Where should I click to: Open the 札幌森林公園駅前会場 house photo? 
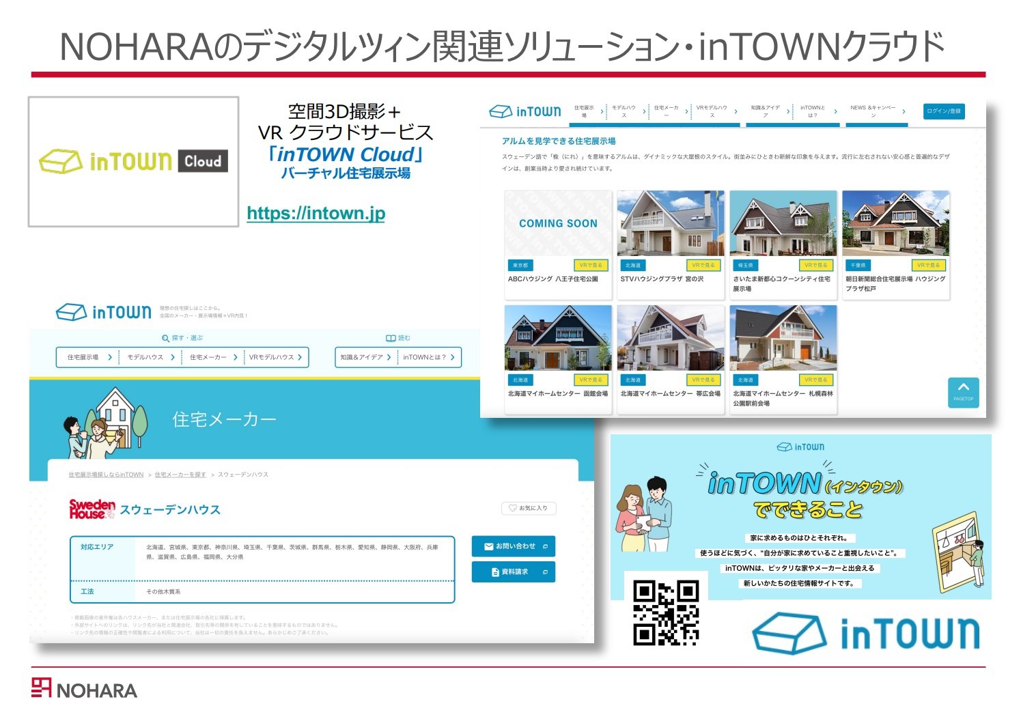tap(783, 338)
